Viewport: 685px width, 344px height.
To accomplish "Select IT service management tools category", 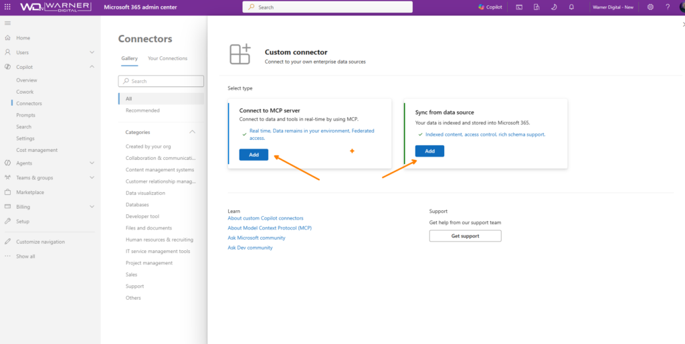I will 158,252.
